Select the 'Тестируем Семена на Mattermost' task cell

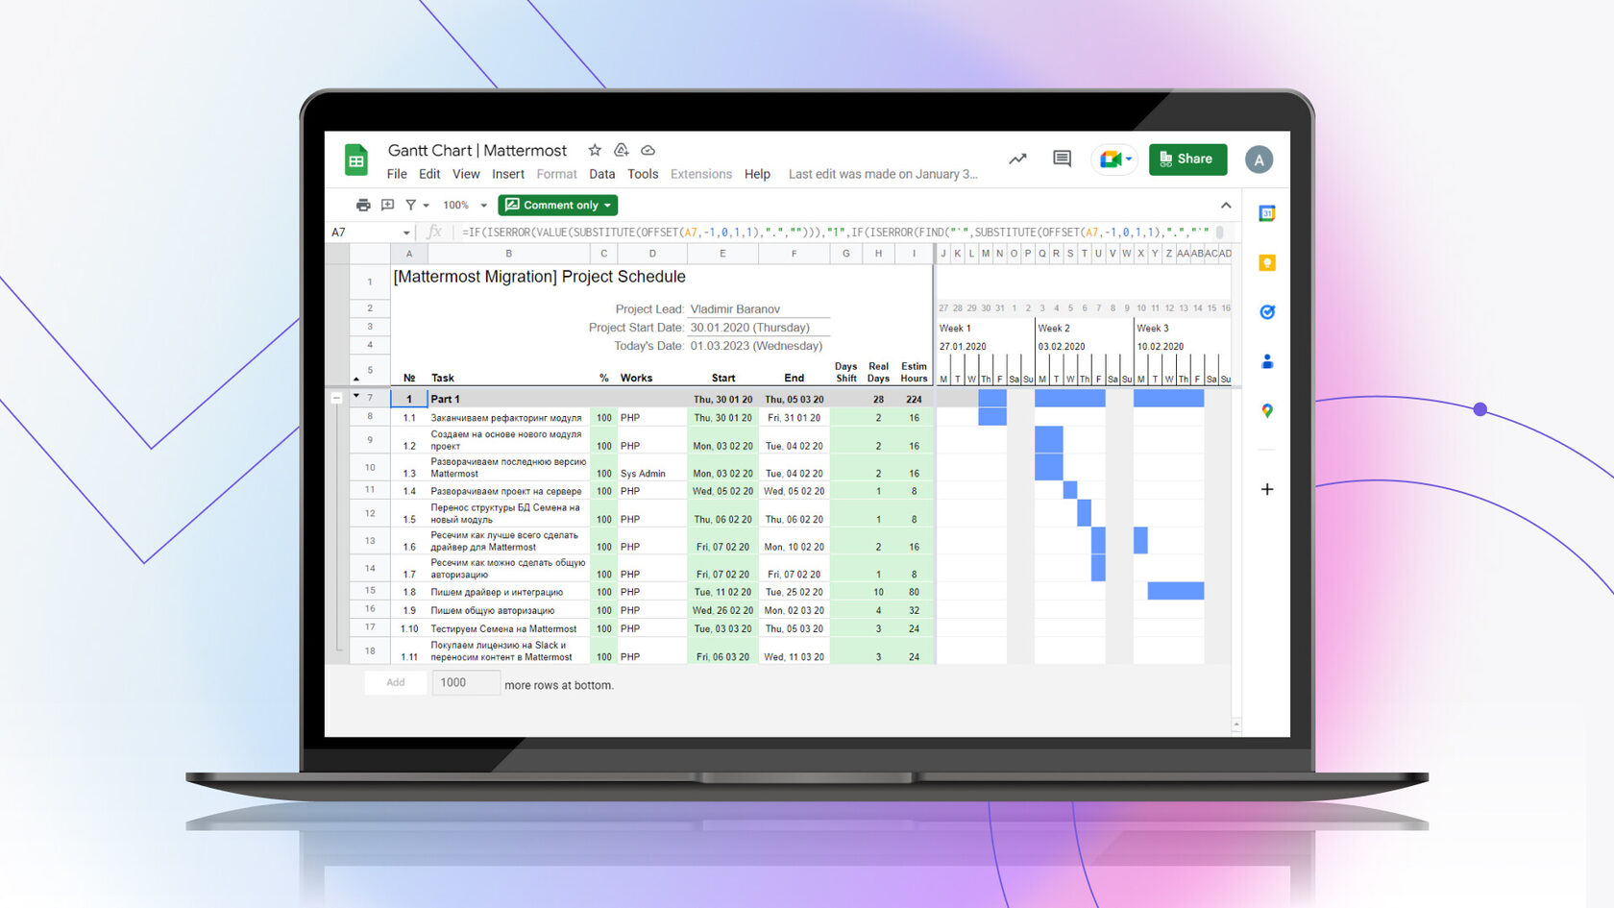(x=508, y=628)
